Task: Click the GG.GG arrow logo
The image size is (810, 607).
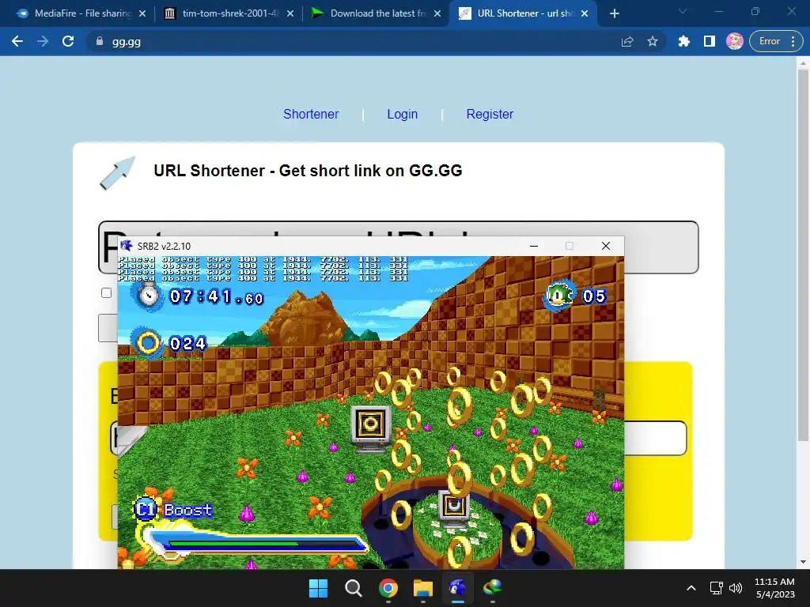Action: [x=117, y=172]
